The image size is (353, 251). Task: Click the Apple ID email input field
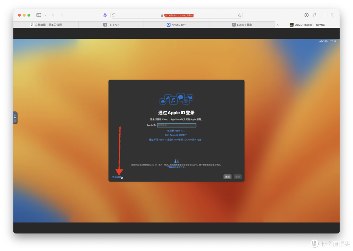point(176,125)
